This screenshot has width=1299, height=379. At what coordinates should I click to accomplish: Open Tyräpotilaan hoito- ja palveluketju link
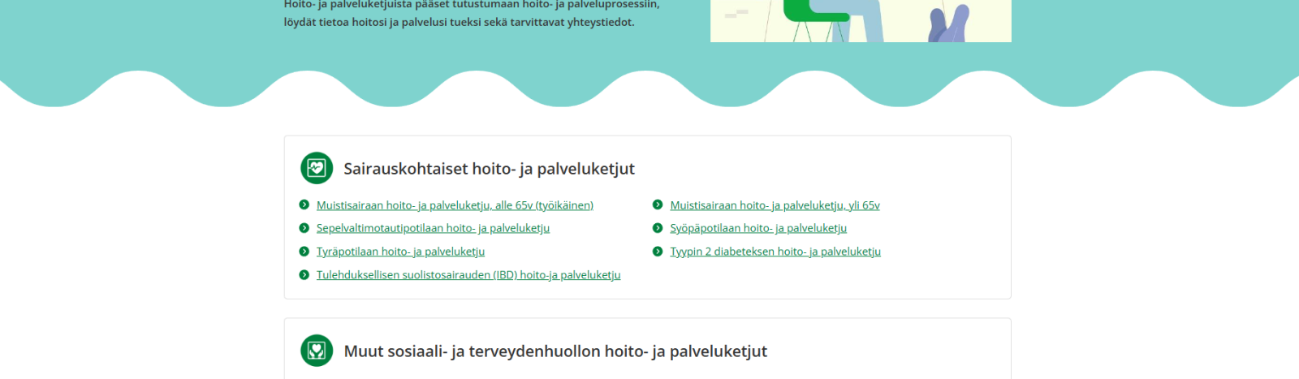pyautogui.click(x=400, y=252)
